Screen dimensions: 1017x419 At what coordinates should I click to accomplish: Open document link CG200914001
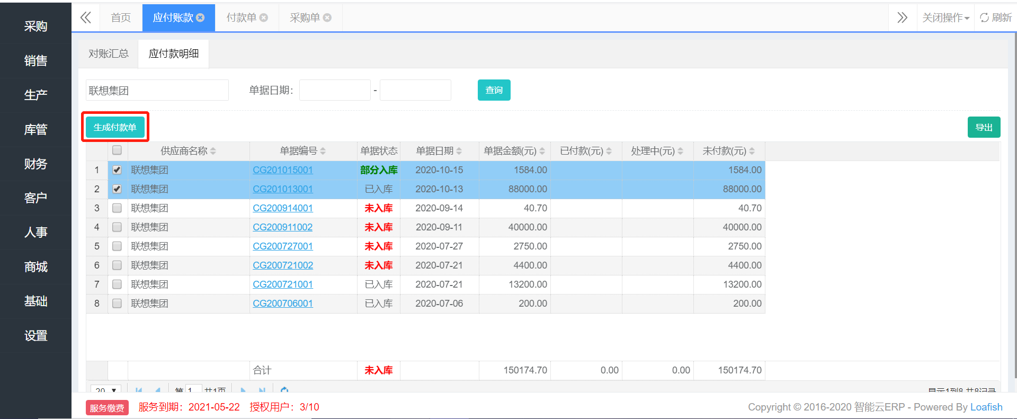point(283,208)
